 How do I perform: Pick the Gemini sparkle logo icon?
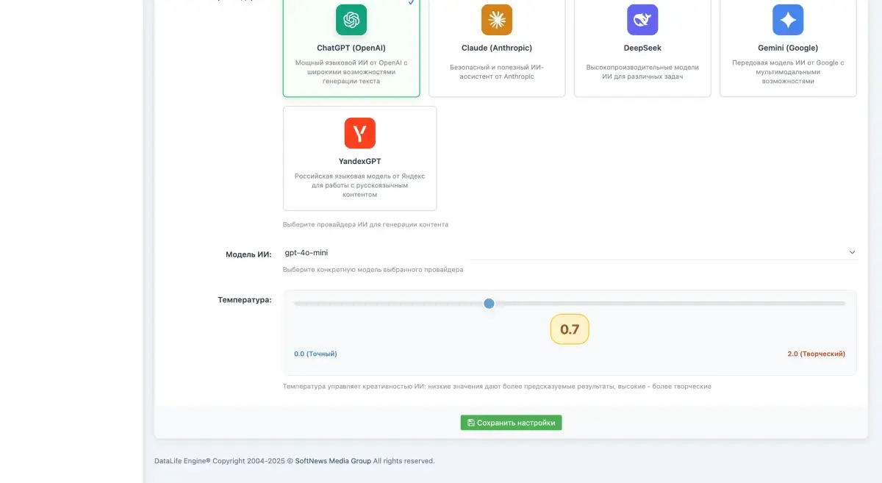(x=788, y=20)
